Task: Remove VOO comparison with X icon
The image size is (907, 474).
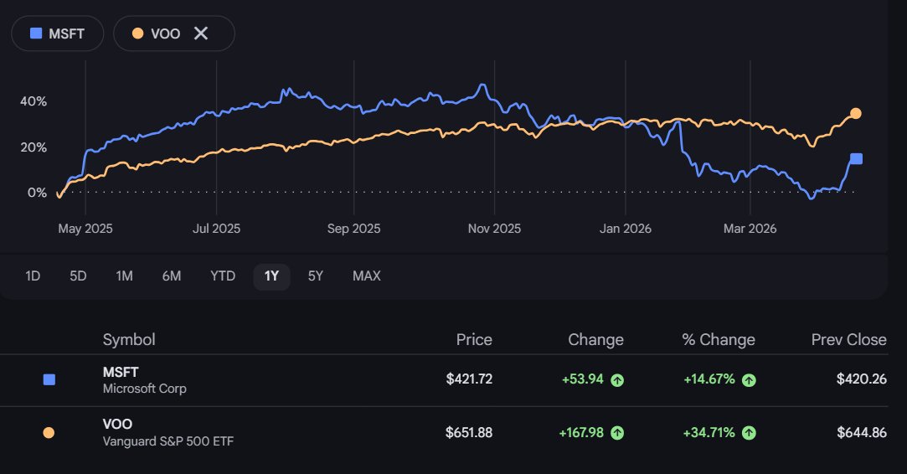Action: pyautogui.click(x=201, y=33)
